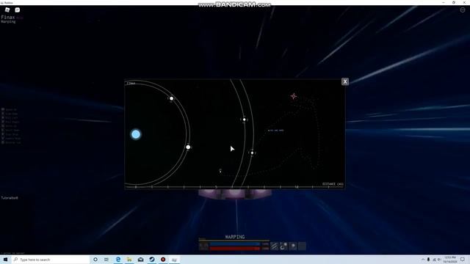Screen dimensions: 470x264
Task: Click the microphone tray icon
Action: pos(428,260)
